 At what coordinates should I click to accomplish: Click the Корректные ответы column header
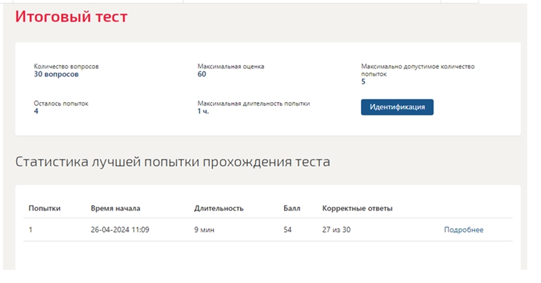point(357,208)
